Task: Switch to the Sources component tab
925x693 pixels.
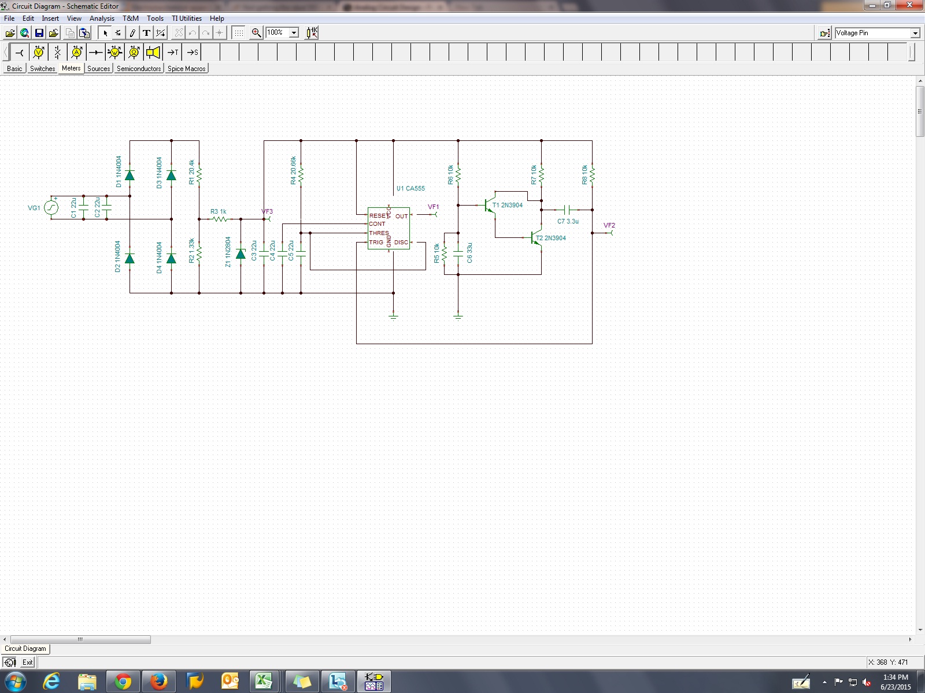Action: click(99, 69)
